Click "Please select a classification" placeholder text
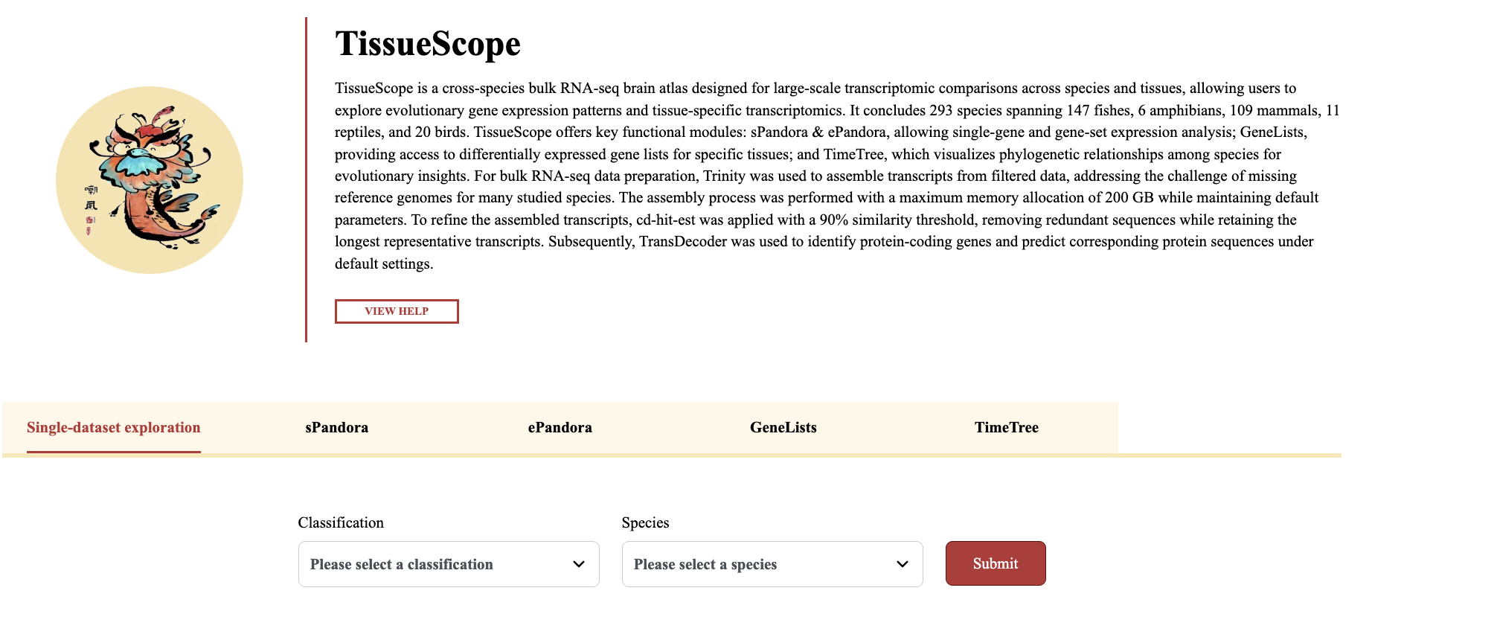 [x=402, y=564]
